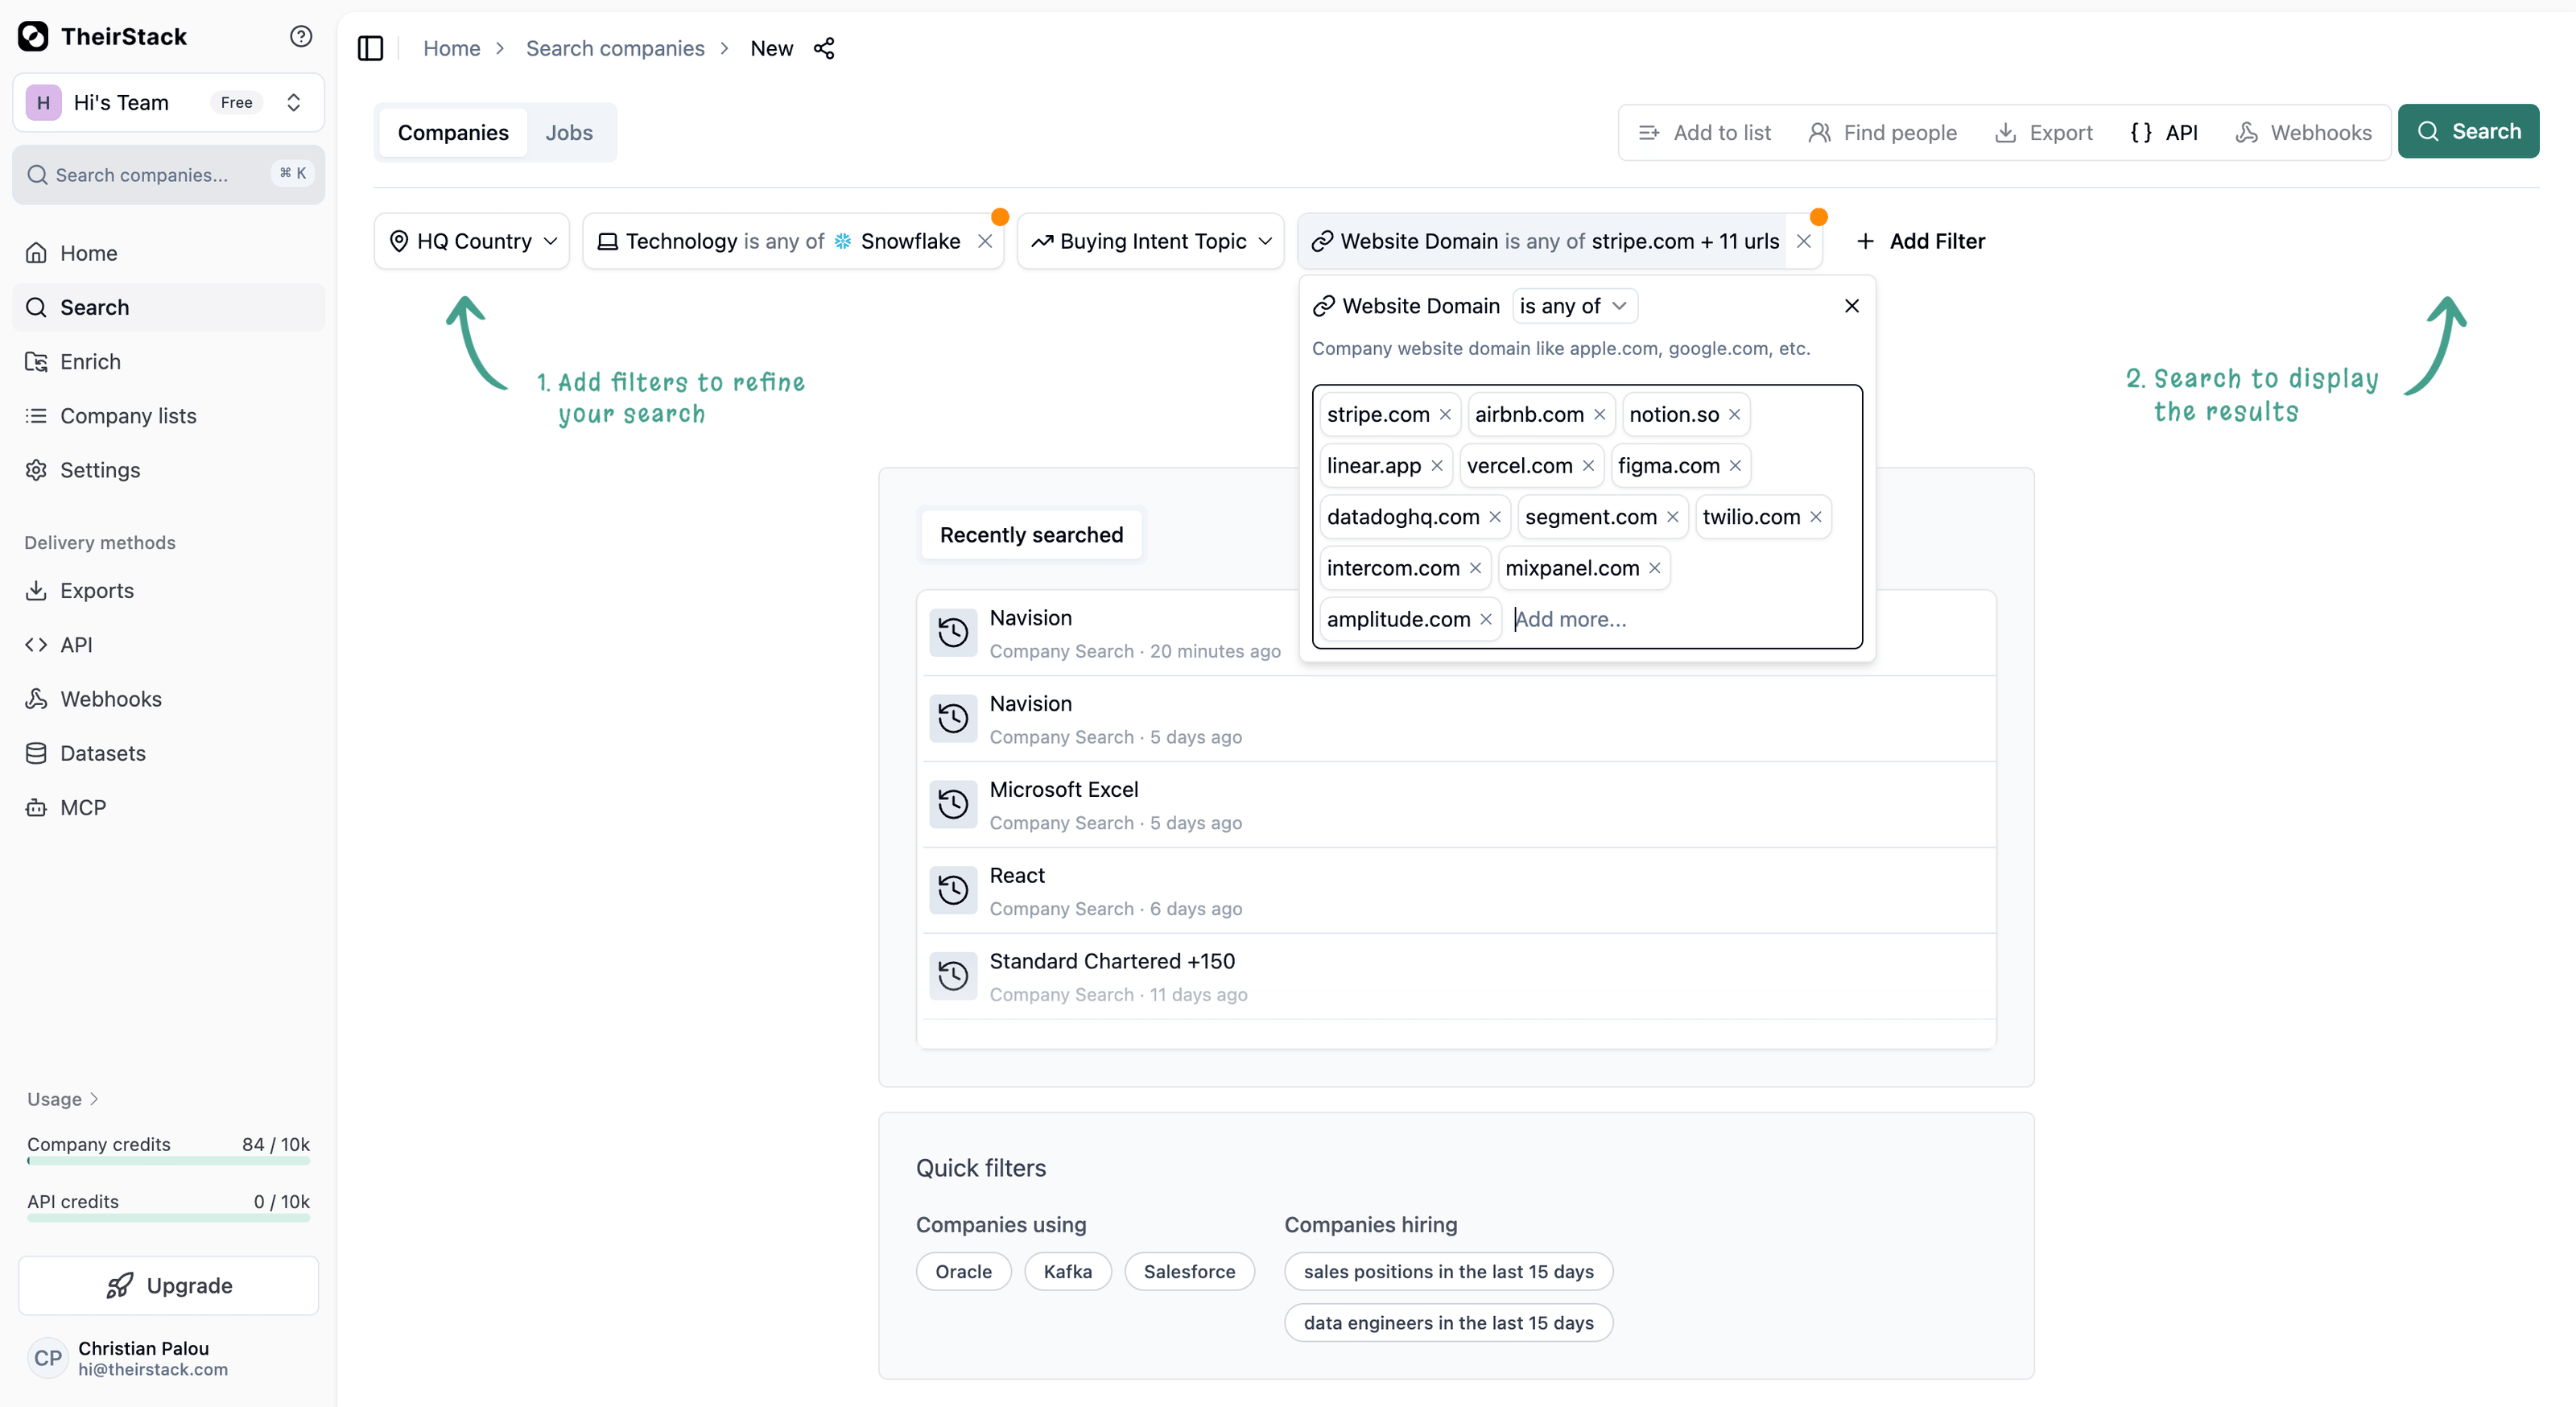Click the TheirStack logo icon

coord(33,37)
